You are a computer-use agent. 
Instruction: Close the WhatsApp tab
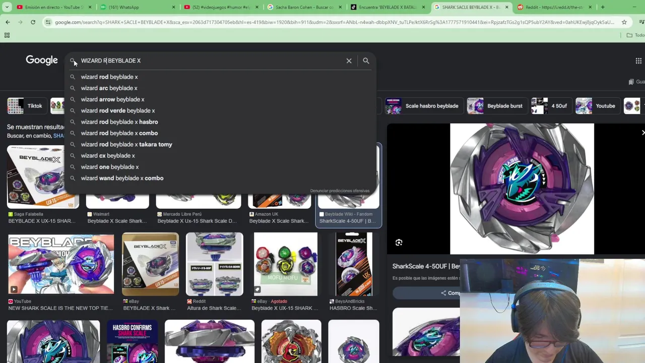pos(173,7)
